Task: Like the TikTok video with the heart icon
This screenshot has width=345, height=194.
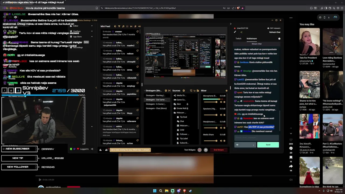Action: [291, 140]
